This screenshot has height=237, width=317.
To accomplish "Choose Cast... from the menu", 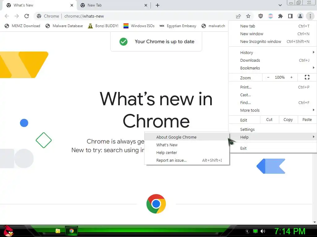I will click(273, 95).
